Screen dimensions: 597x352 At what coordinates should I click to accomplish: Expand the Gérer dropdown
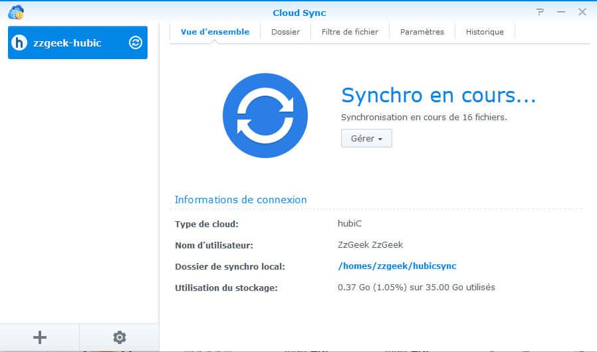pos(366,139)
